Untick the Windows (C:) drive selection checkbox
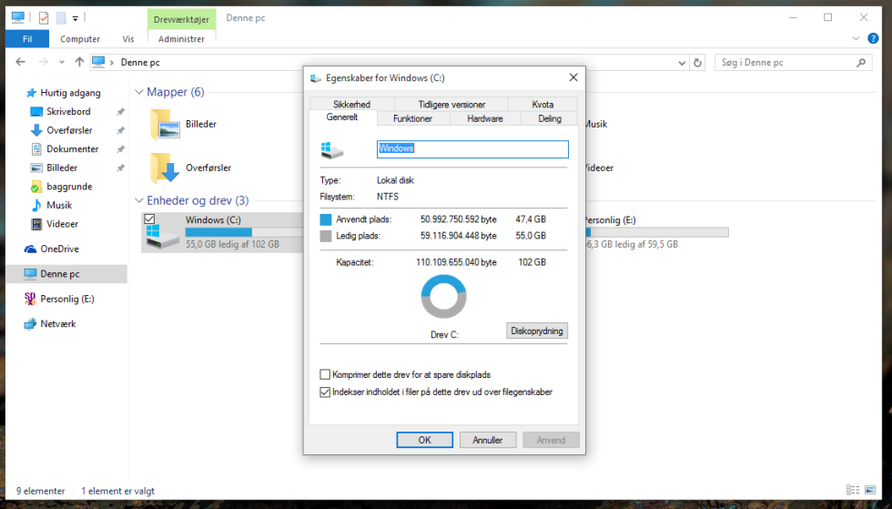 [149, 219]
